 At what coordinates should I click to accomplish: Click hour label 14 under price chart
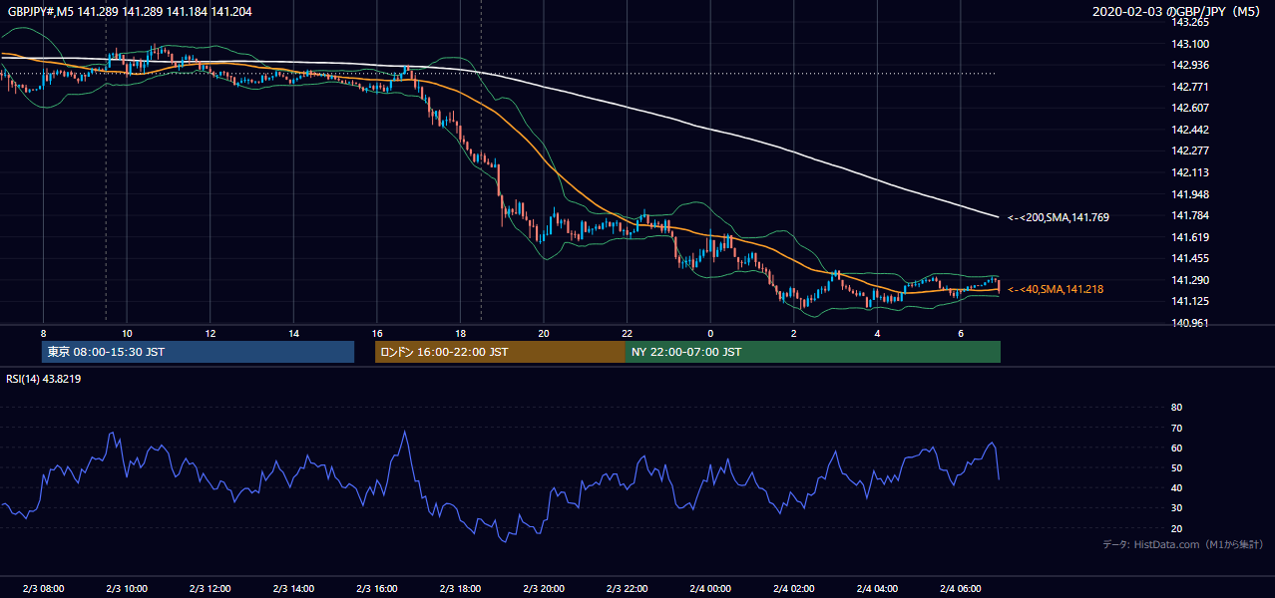pyautogui.click(x=293, y=333)
